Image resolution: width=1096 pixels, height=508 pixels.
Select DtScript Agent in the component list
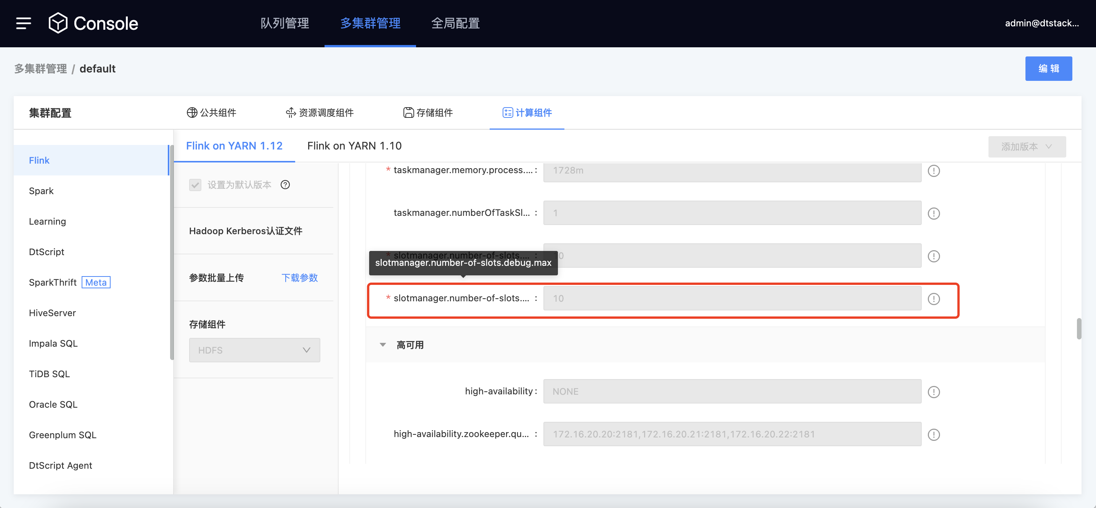click(x=91, y=465)
